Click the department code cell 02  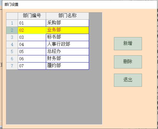tap(32, 30)
